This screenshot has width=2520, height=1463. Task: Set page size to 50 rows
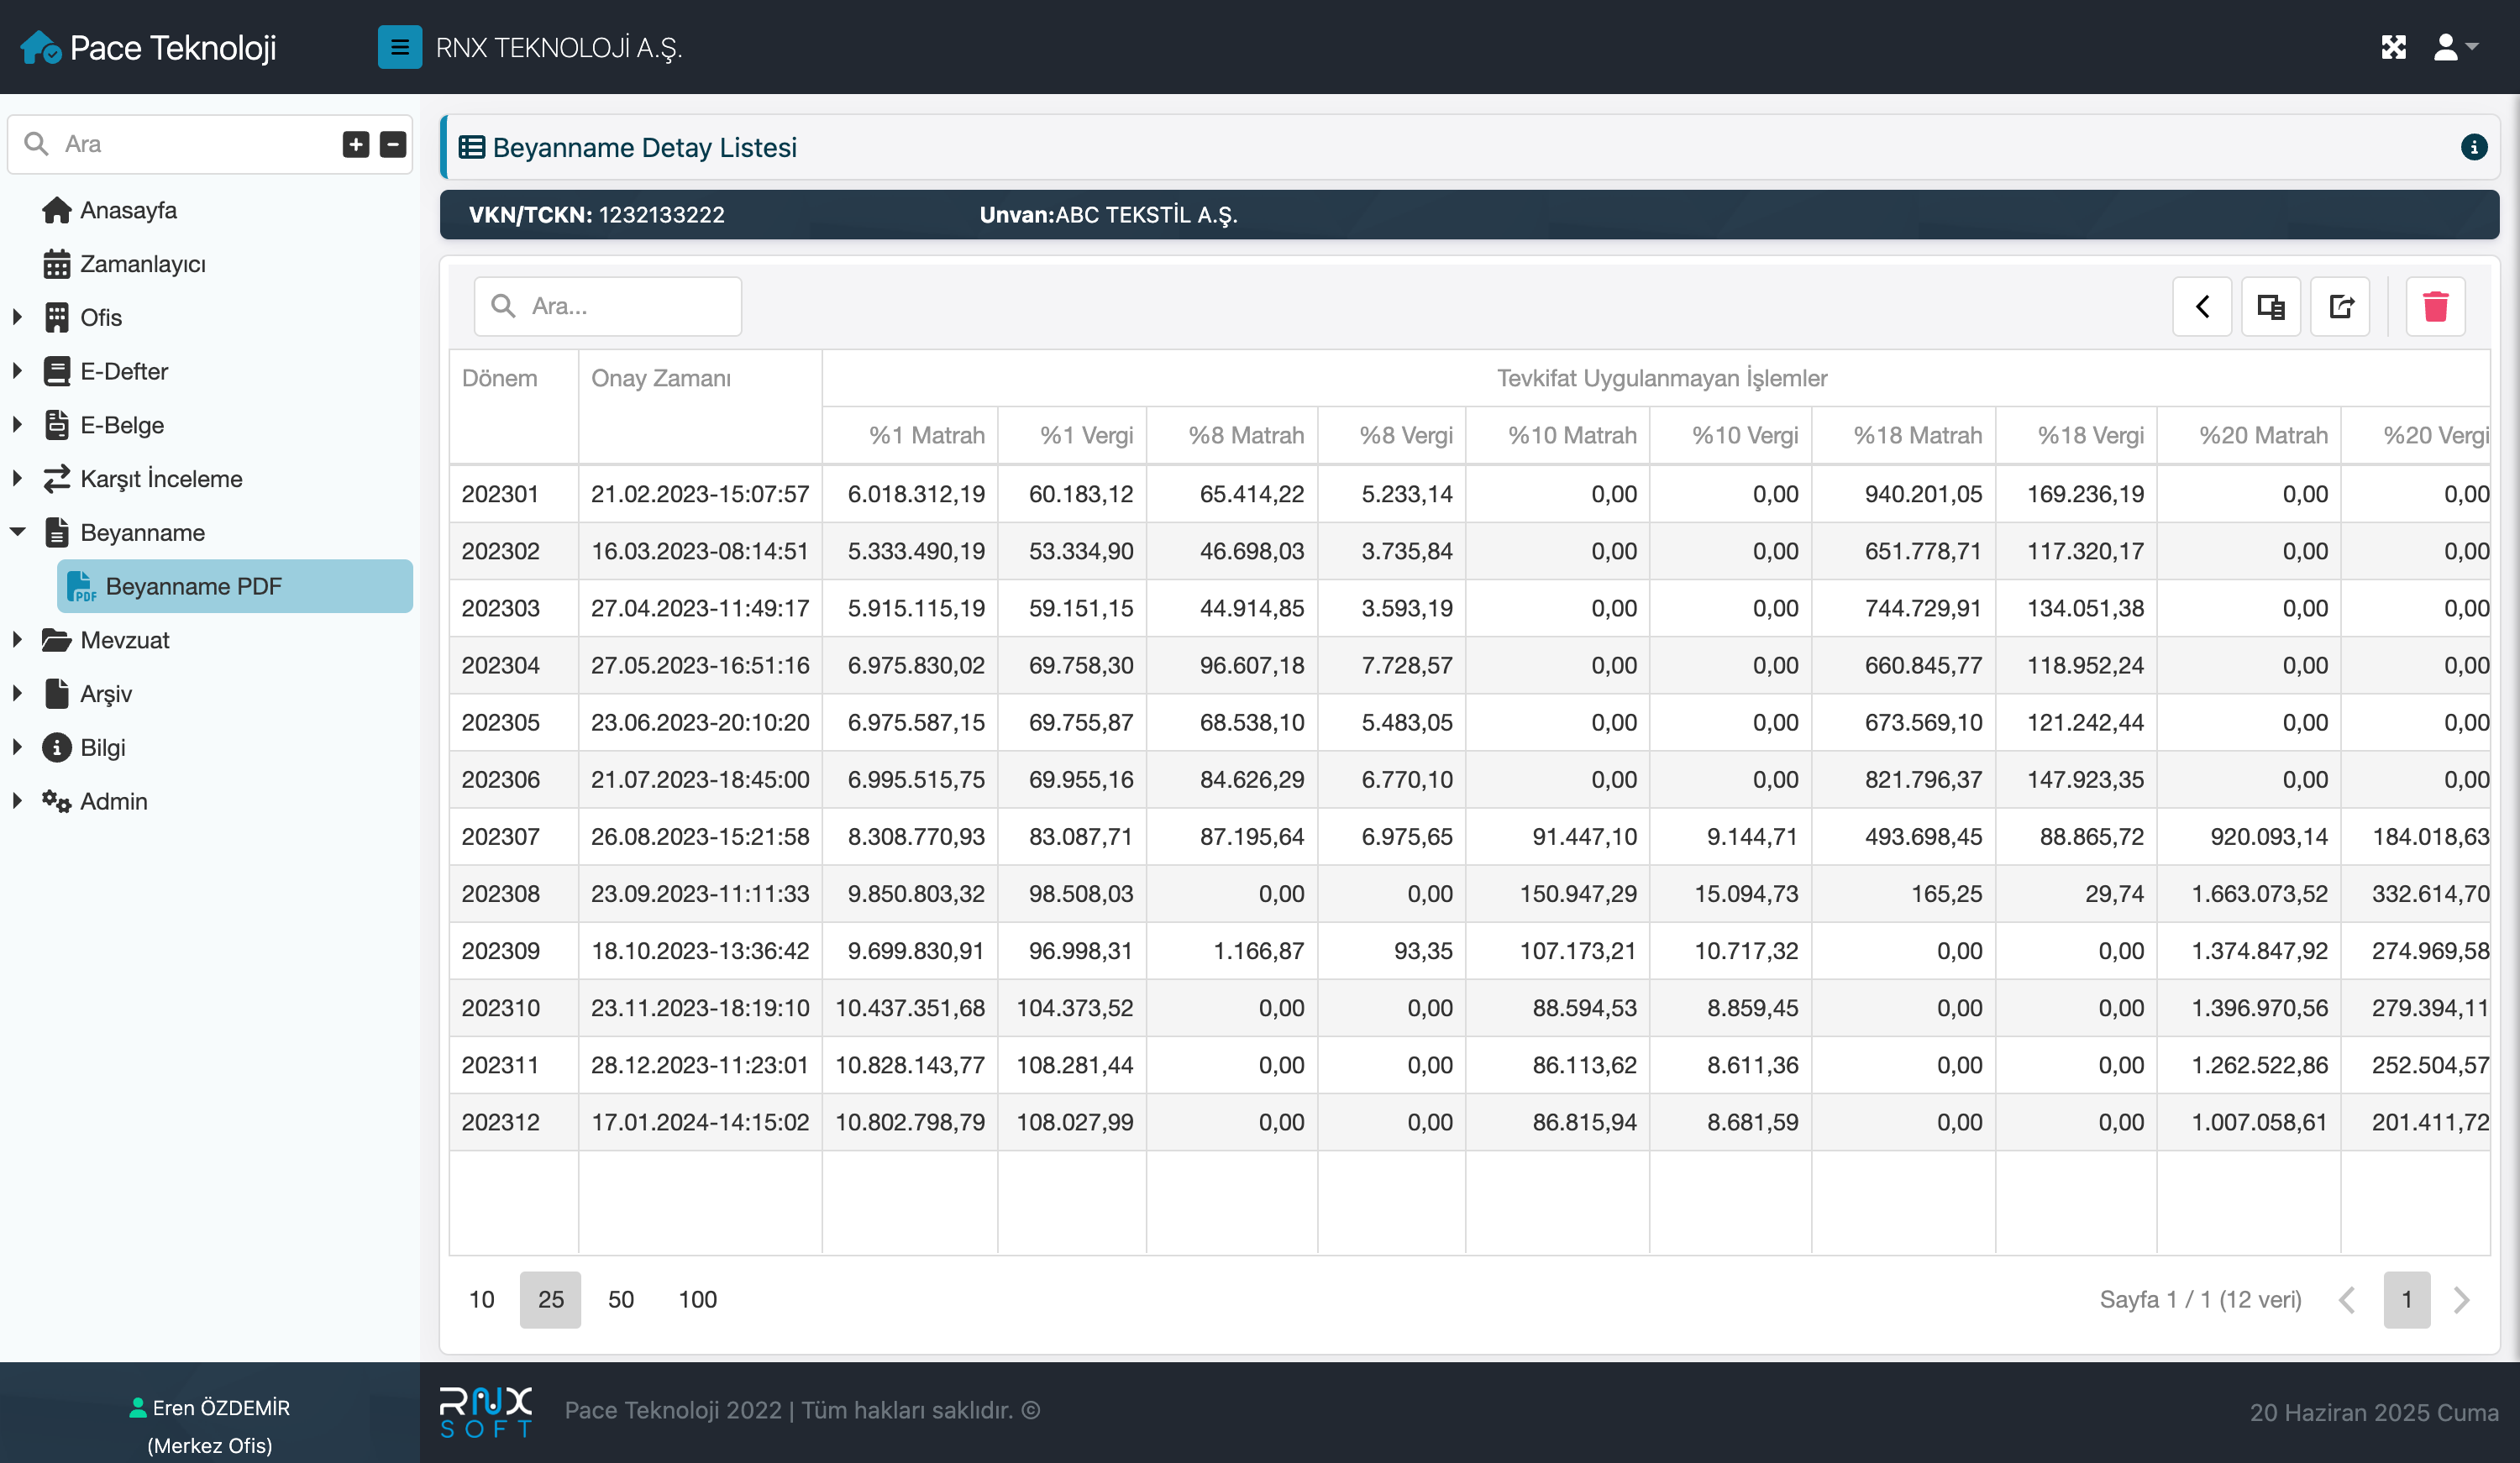pos(620,1299)
